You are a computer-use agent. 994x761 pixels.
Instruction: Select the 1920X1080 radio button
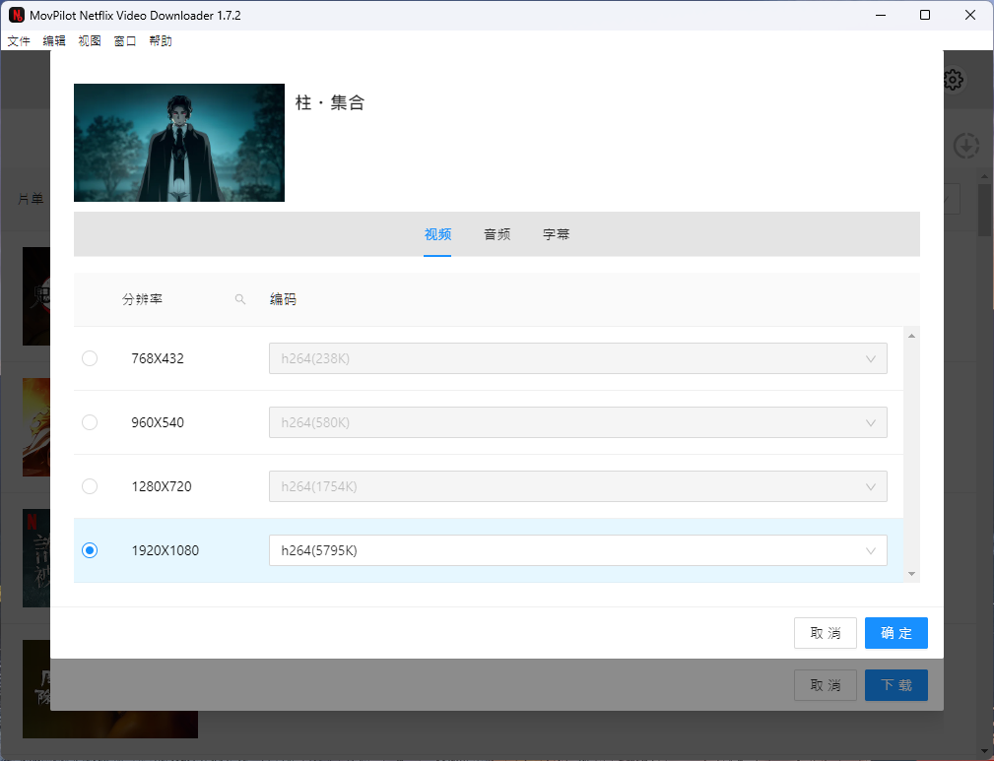coord(90,550)
